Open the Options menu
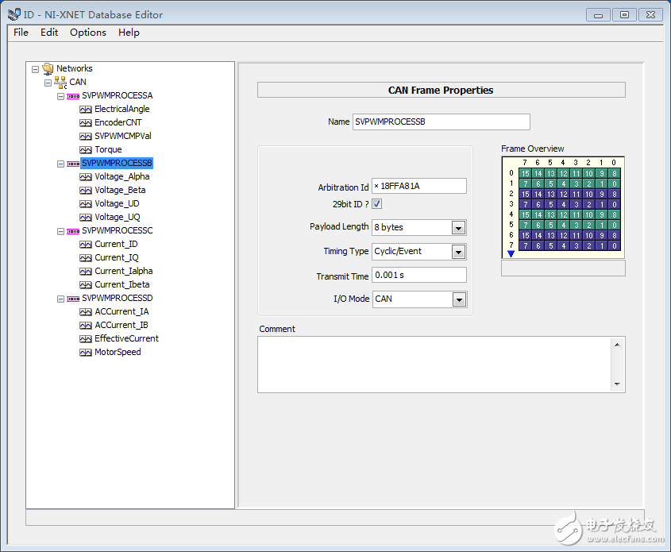 pyautogui.click(x=88, y=33)
